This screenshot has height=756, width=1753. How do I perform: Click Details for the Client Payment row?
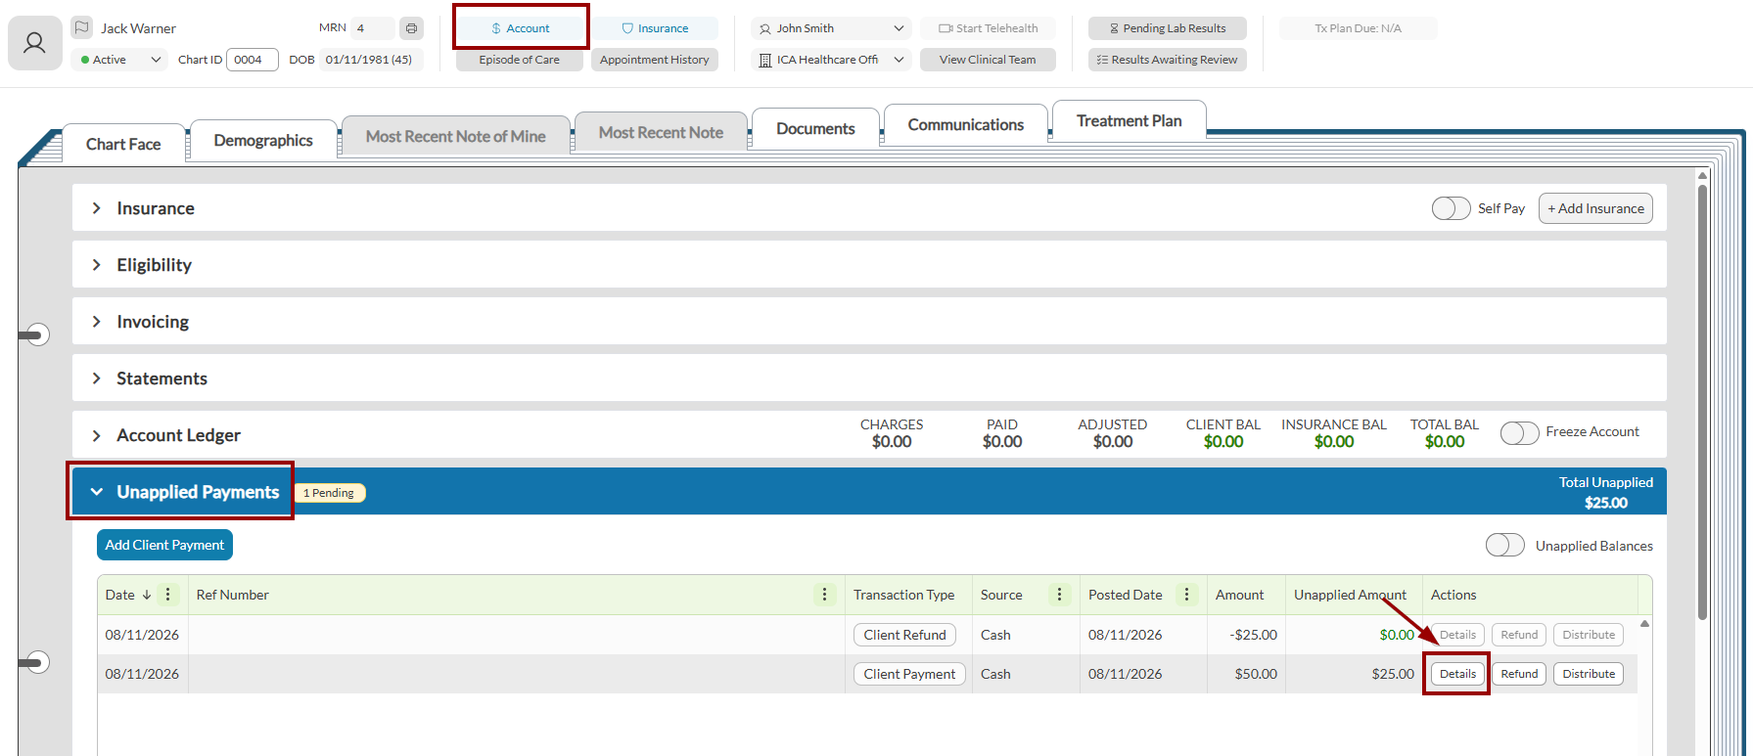pyautogui.click(x=1457, y=674)
